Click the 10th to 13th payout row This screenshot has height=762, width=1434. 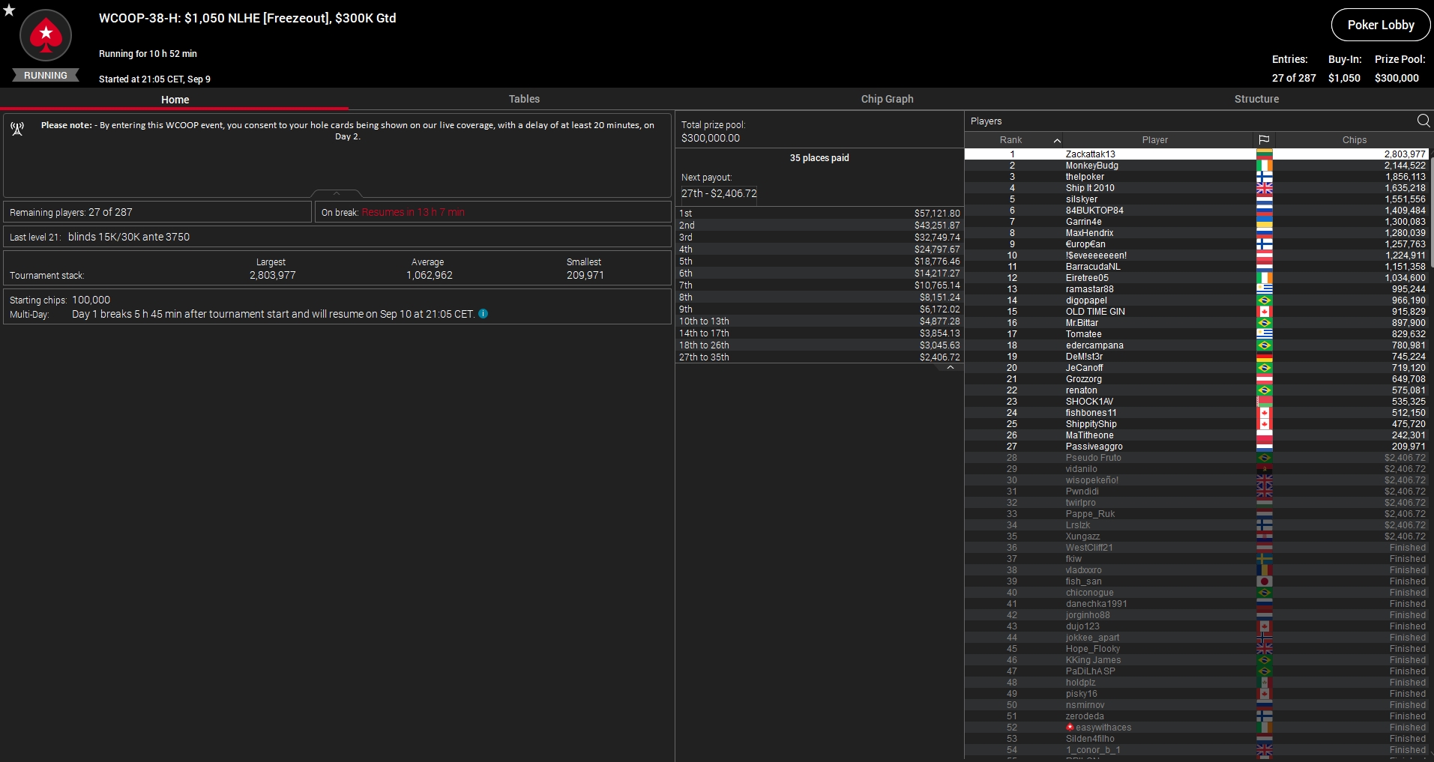pyautogui.click(x=819, y=321)
